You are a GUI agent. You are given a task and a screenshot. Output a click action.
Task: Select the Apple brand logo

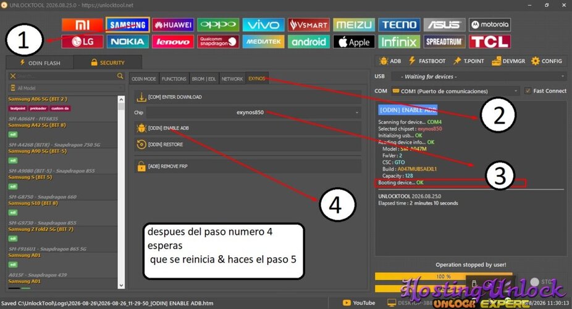[x=354, y=41]
